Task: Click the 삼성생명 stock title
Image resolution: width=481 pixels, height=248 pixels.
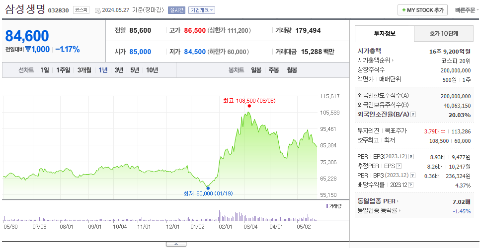Action: click(25, 9)
